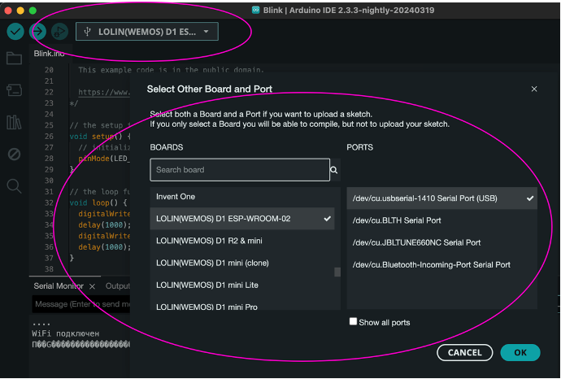Screen dimensions: 561x379
Task: Click the first delay(1000); code line
Action: pyautogui.click(x=104, y=224)
